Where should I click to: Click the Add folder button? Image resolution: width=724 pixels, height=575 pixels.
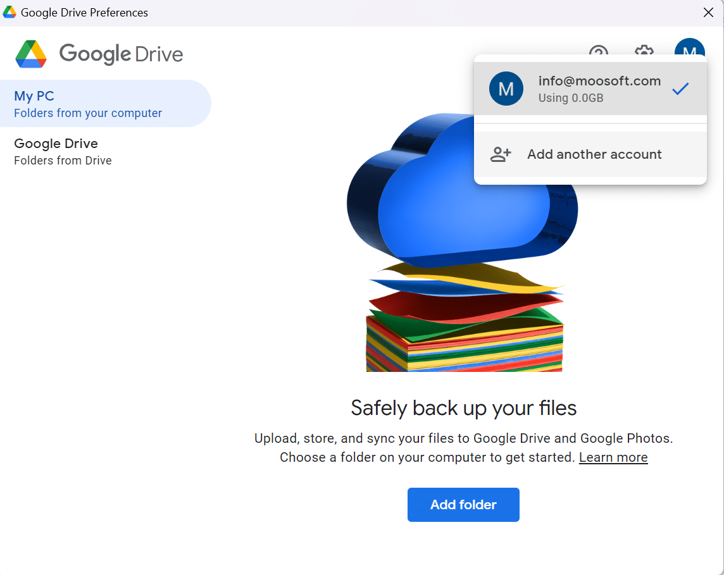[x=463, y=504]
